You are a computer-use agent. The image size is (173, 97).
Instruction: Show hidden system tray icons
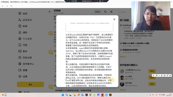pyautogui.click(x=147, y=95)
